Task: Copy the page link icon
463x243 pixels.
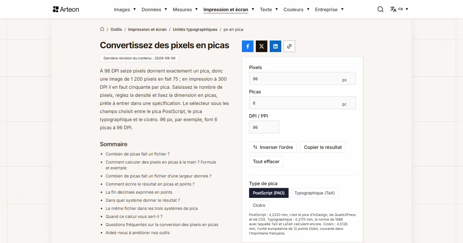Action: (289, 46)
